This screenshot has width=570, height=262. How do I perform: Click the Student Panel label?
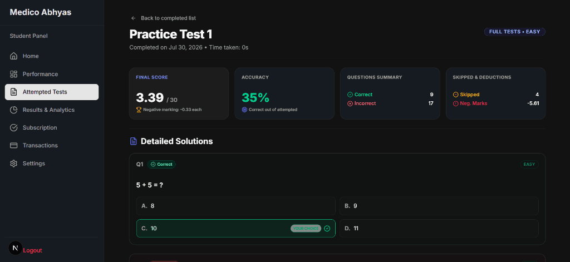[29, 36]
